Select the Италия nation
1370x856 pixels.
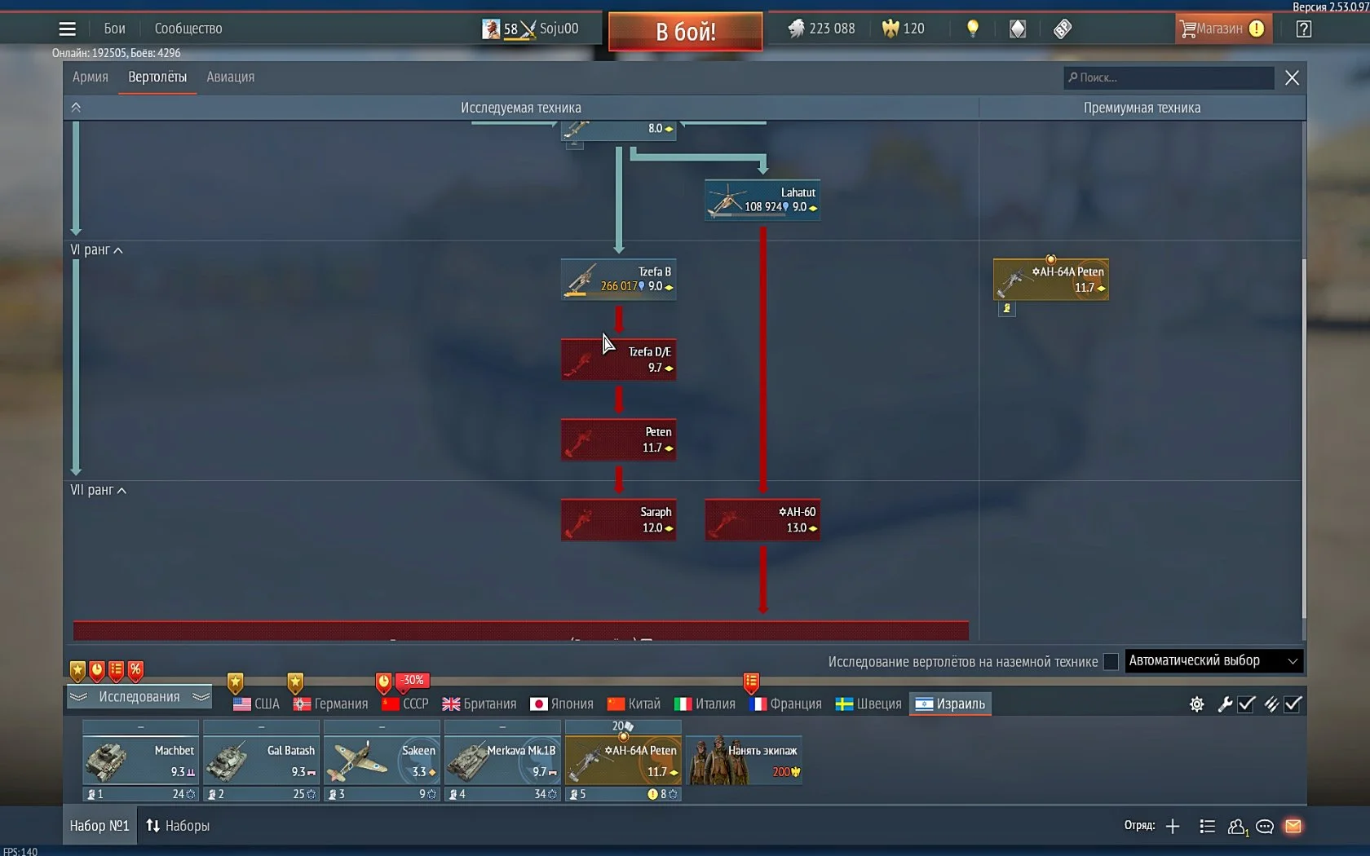[705, 704]
